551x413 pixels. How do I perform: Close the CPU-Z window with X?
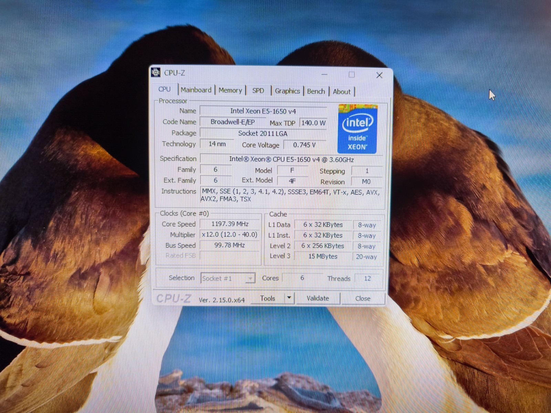coord(379,75)
